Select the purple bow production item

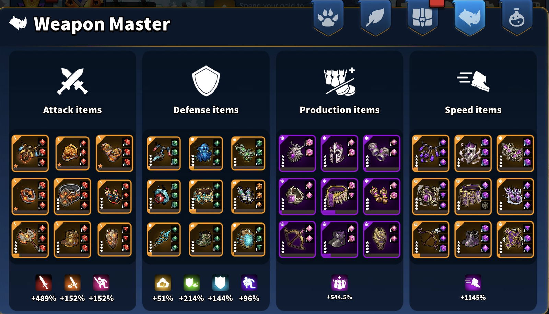[297, 240]
